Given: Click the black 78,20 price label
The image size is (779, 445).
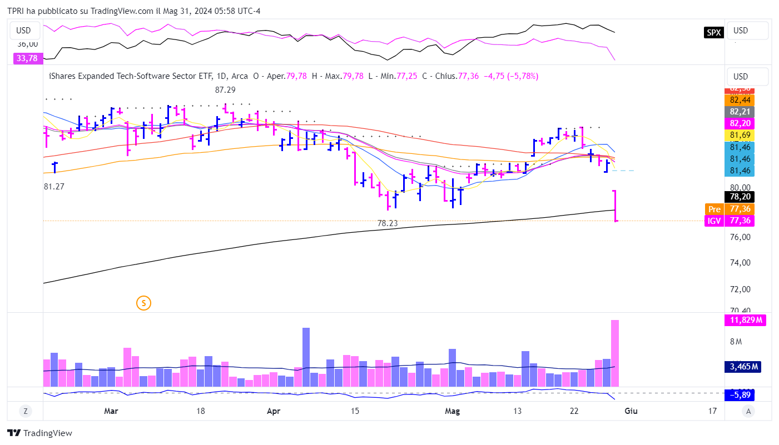Looking at the screenshot, I should 745,197.
